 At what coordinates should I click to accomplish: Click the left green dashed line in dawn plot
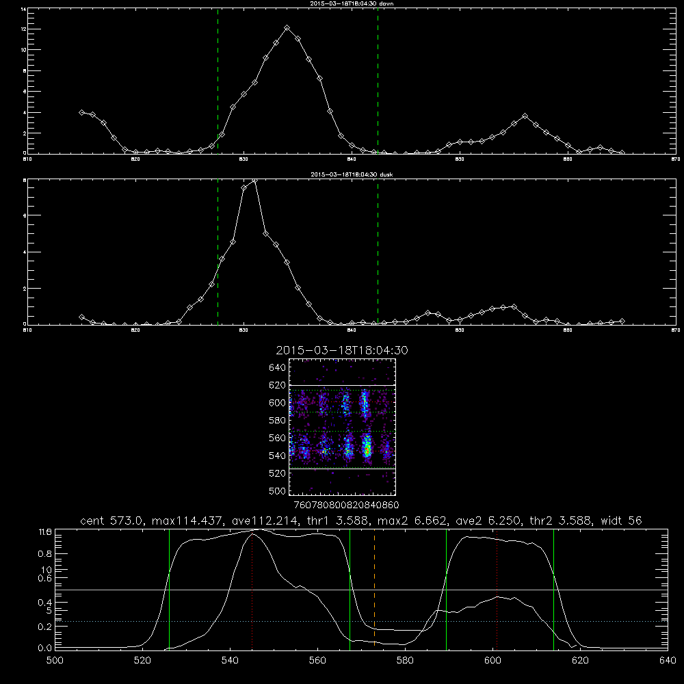click(x=218, y=81)
